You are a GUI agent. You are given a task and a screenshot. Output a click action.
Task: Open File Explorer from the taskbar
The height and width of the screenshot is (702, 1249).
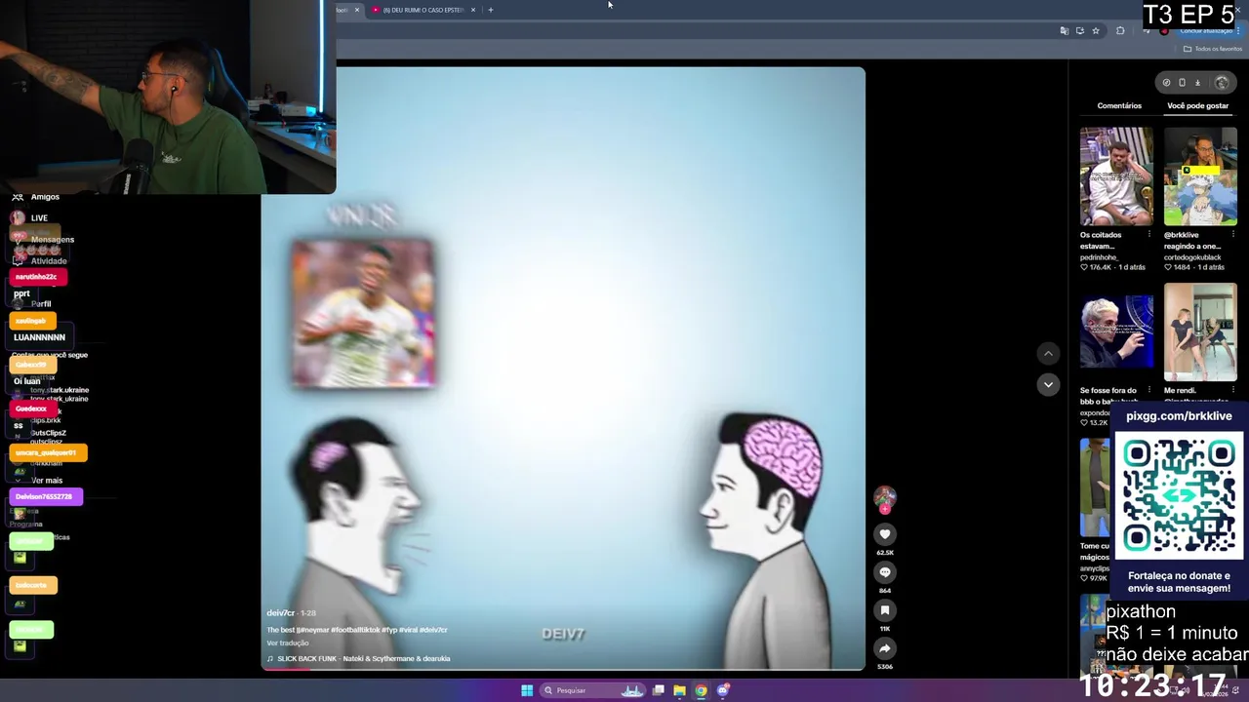[679, 690]
